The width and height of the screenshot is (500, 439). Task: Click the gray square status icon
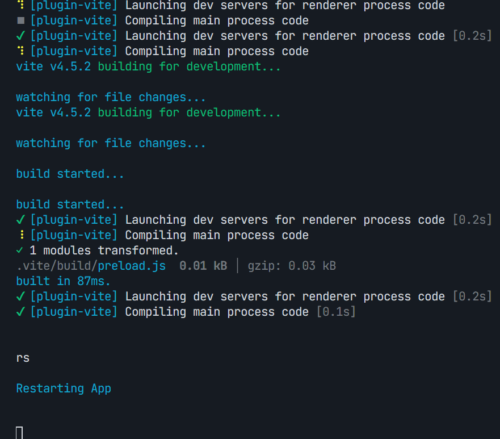point(21,21)
